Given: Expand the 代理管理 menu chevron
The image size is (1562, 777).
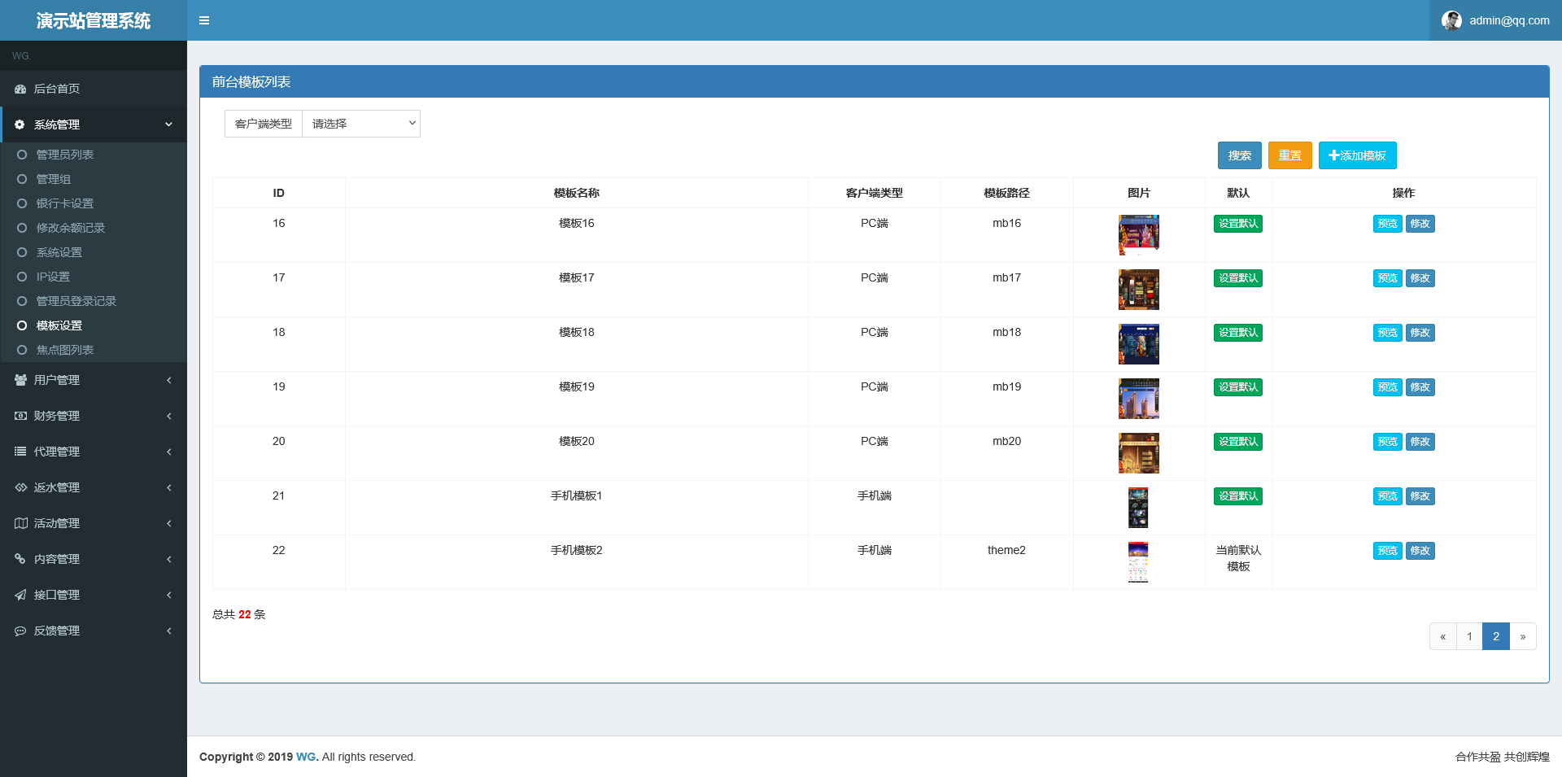Looking at the screenshot, I should tap(169, 452).
